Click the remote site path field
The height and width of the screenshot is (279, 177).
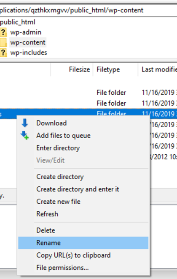(88, 10)
